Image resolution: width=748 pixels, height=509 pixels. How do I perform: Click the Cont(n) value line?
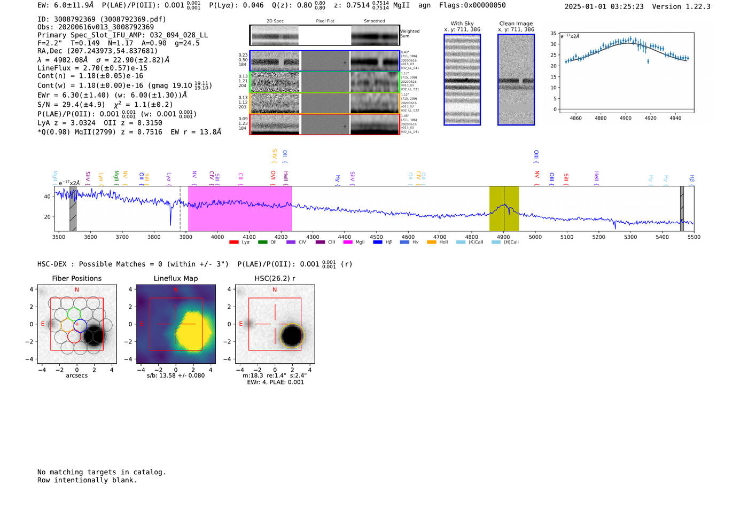click(x=90, y=76)
